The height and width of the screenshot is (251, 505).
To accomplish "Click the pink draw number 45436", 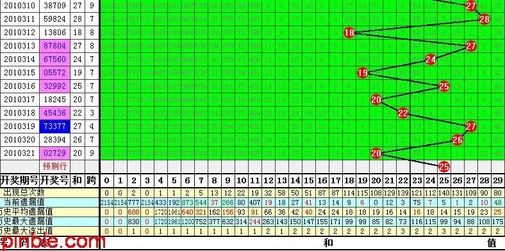I will tap(54, 113).
